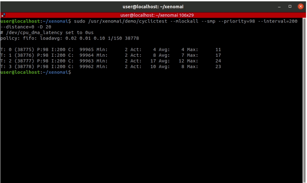Click the Terminator group icon in red titlebar

coord(3,15)
